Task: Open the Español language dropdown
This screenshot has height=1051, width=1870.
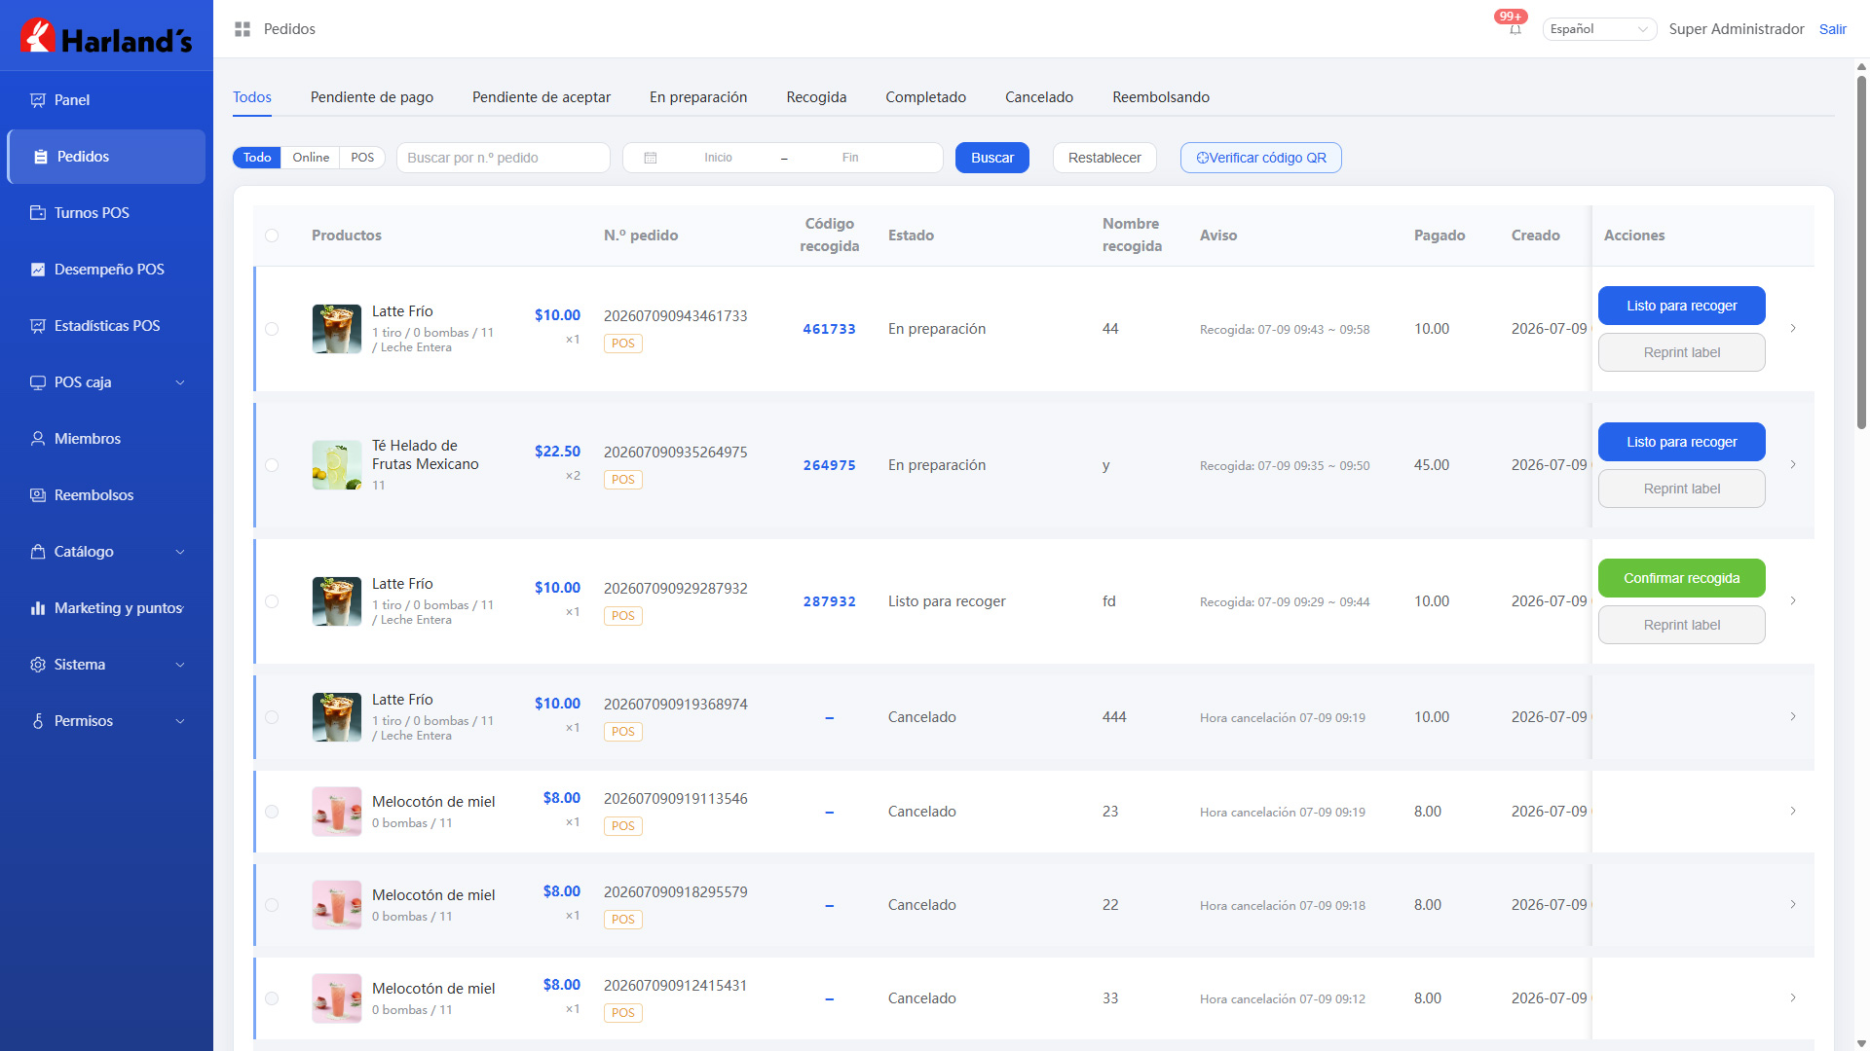Action: point(1598,29)
